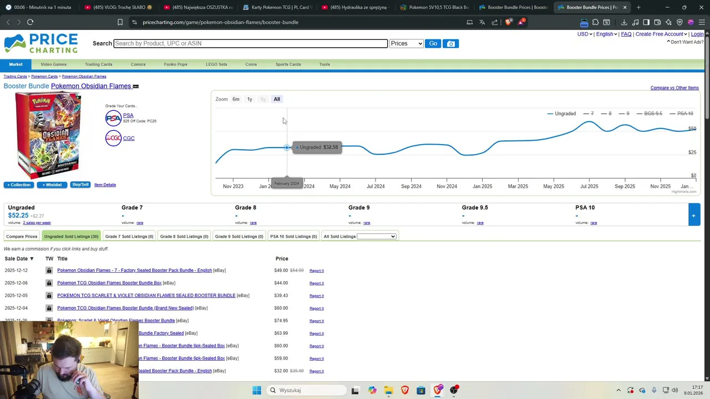Open the Trading Cards menu
The image size is (710, 399).
coord(99,64)
